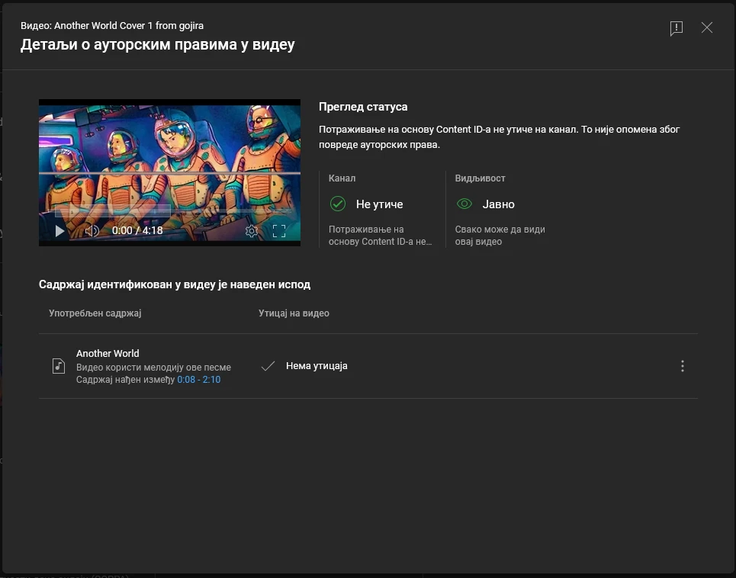Click the Свако може да види овај видео text

[500, 236]
